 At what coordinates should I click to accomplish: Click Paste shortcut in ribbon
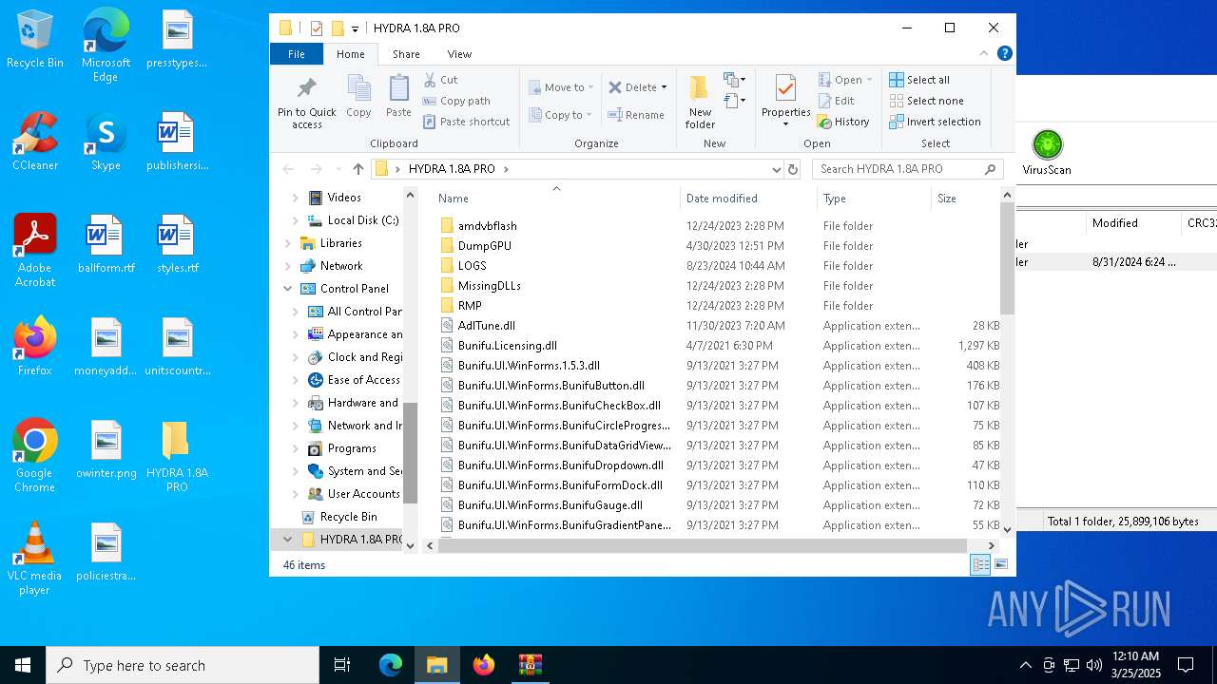466,122
